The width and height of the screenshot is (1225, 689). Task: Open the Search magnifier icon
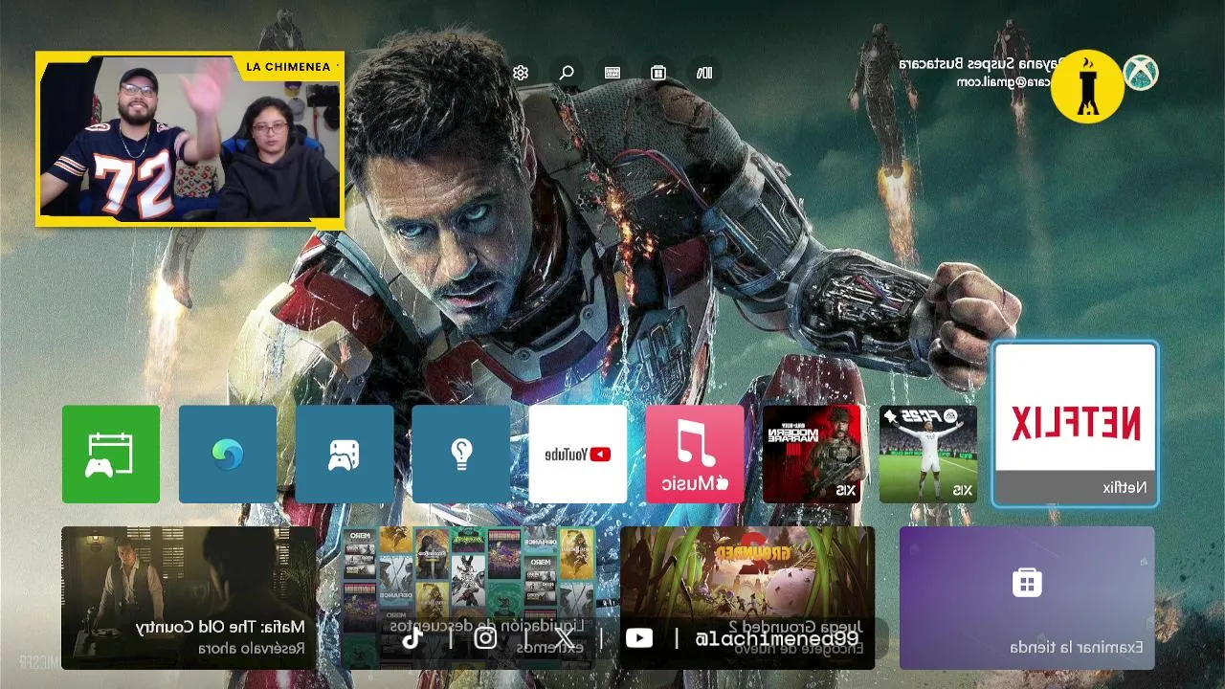567,73
